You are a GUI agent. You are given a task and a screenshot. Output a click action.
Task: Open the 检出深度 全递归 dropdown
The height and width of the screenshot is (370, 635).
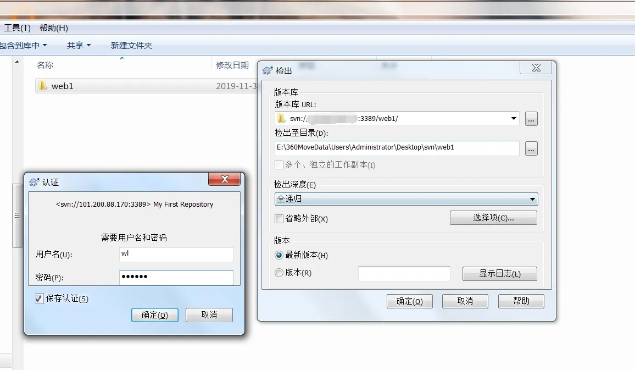point(406,199)
